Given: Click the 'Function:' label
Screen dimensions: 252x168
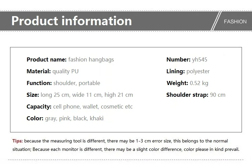Looking at the screenshot, I should [x=39, y=83].
